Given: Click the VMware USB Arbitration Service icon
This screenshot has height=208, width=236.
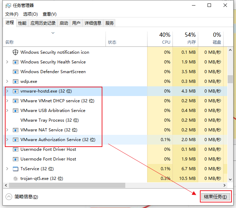Looking at the screenshot, I should [x=16, y=111].
